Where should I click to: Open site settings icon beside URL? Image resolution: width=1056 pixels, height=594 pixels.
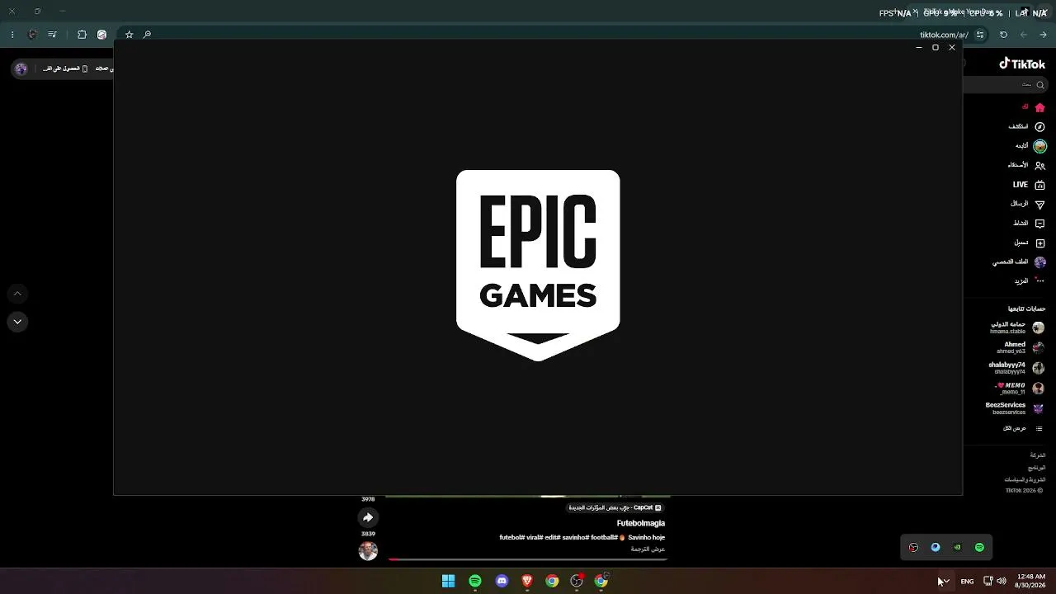980,35
